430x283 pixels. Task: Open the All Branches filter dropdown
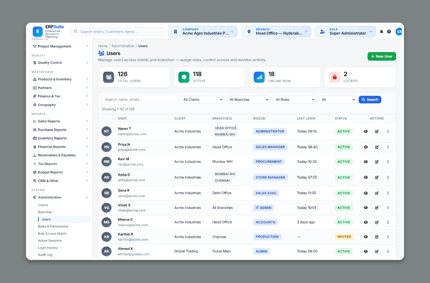[x=248, y=100]
